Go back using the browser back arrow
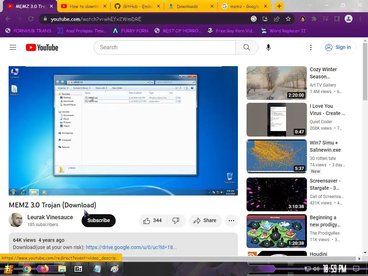Viewport: 368px width, 276px height. [x=8, y=19]
